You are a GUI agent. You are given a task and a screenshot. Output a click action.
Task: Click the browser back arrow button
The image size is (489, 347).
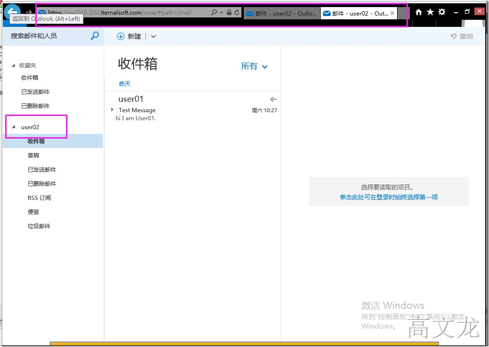tap(12, 11)
